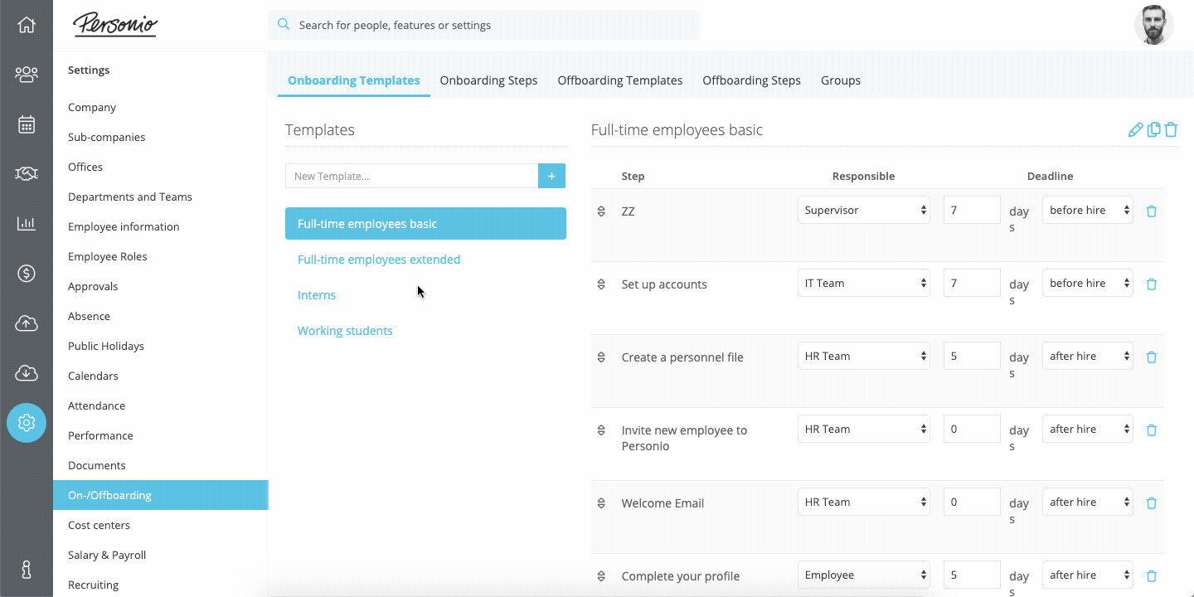This screenshot has width=1194, height=597.
Task: Open the Departments and Teams settings
Action: pos(161,197)
